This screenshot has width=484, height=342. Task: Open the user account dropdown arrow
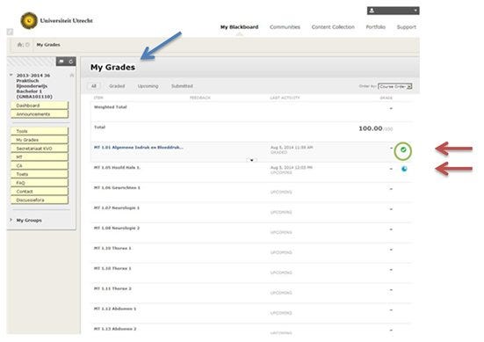(415, 11)
